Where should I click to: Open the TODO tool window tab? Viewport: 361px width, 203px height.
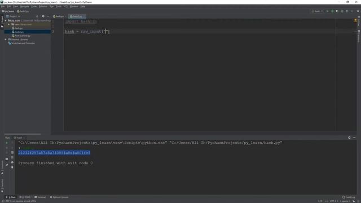25,197
